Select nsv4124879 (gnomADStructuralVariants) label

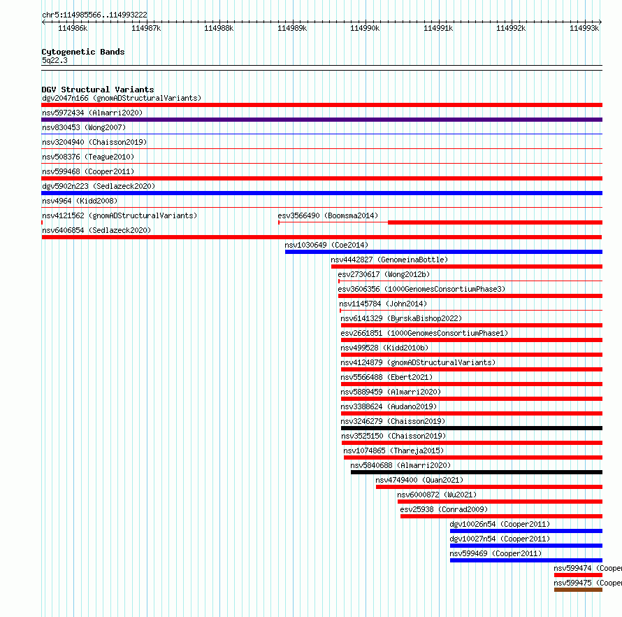click(x=418, y=362)
